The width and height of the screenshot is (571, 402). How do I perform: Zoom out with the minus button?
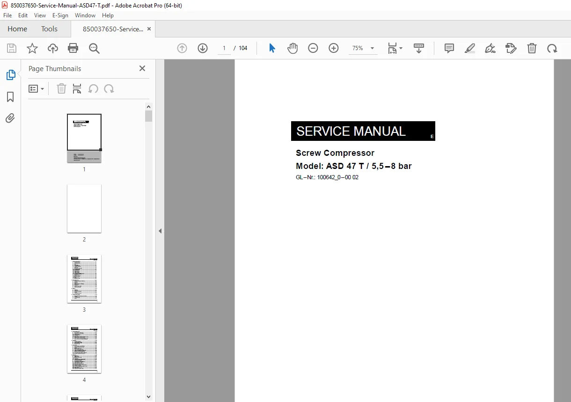coord(313,48)
